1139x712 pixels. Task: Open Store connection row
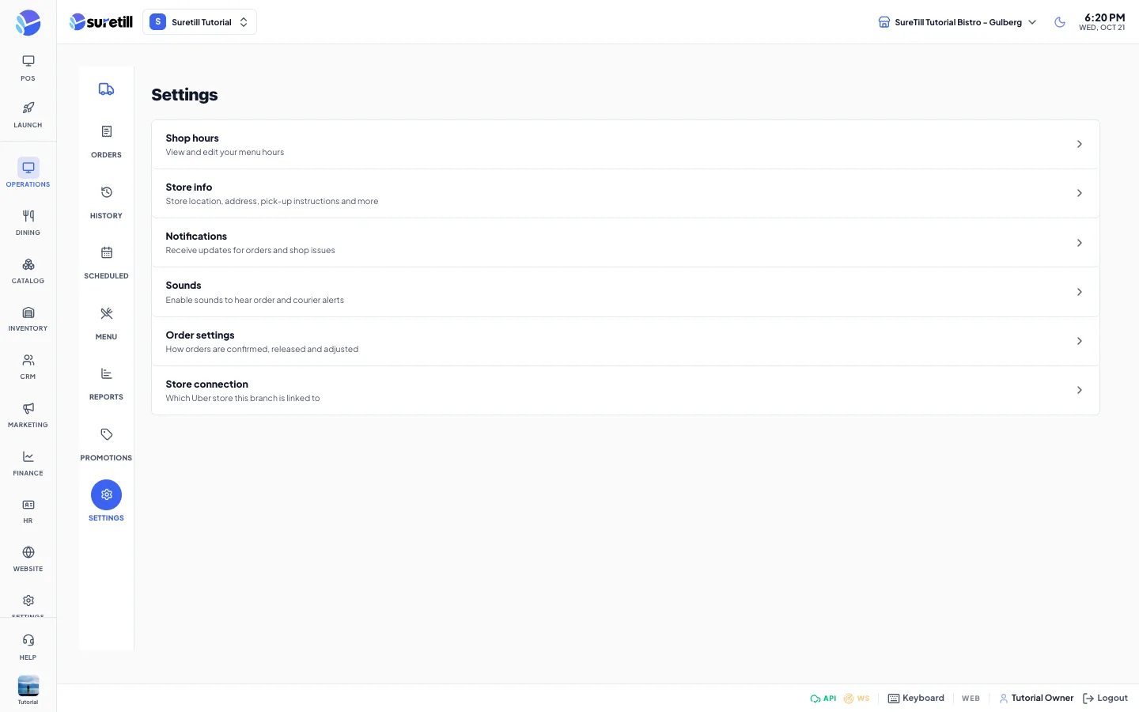tap(625, 390)
